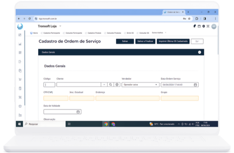Image resolution: width=234 pixels, height=153 pixels.
Task: Click the exit-arrow icon in the sidebar
Action: click(20, 61)
